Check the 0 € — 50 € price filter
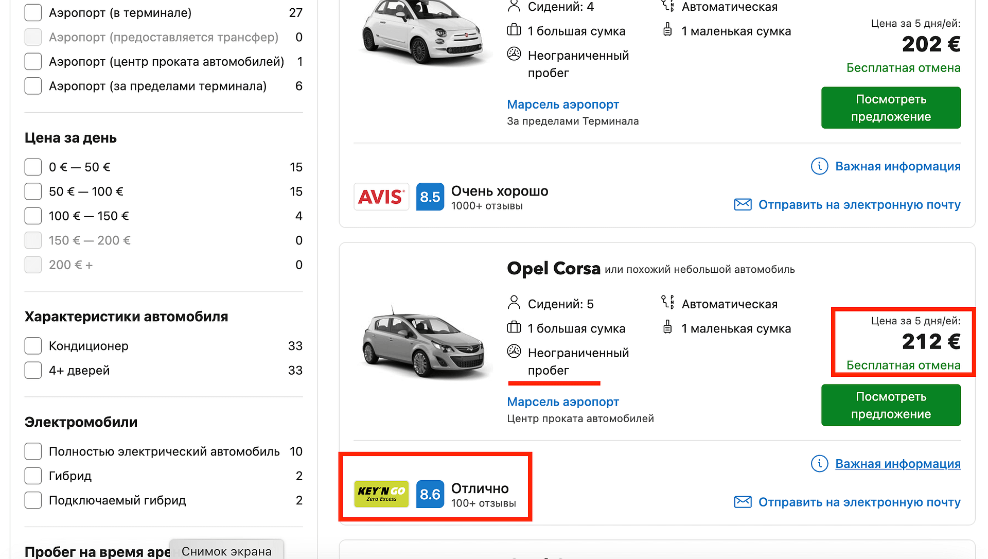988x559 pixels. tap(33, 167)
